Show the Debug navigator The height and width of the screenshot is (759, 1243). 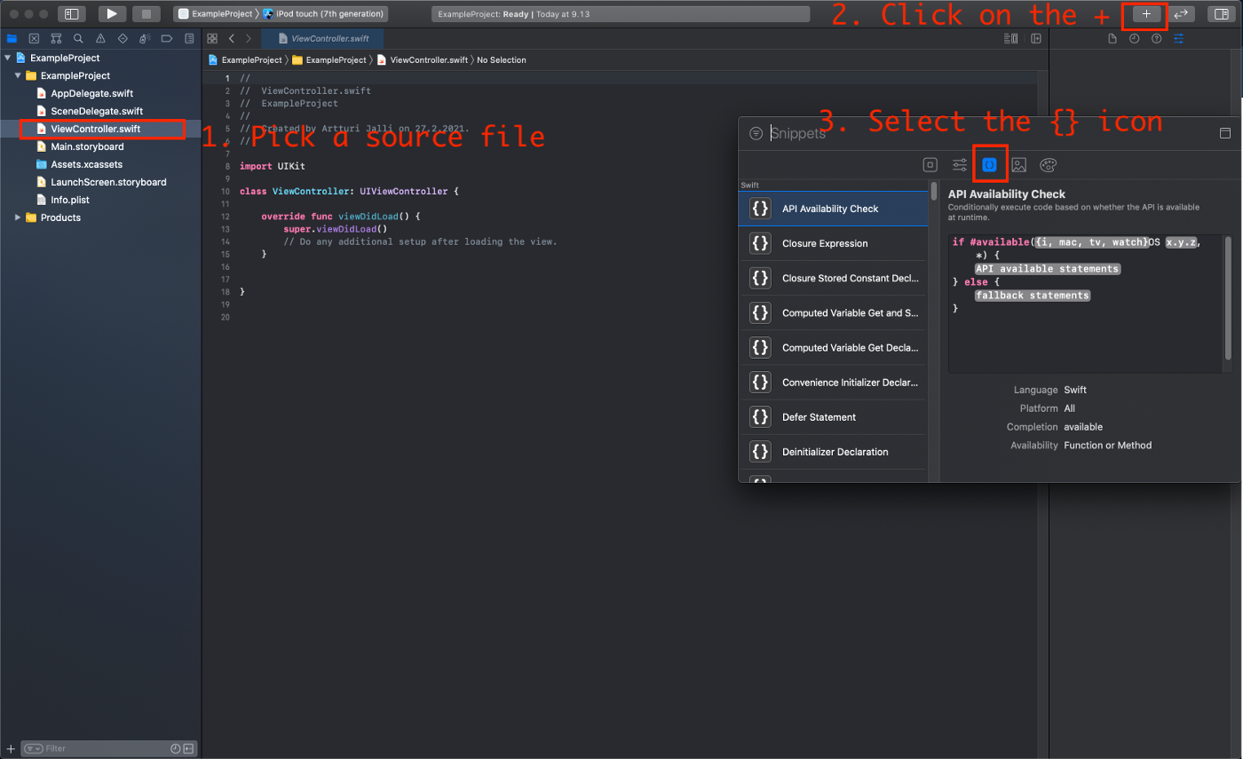point(145,38)
